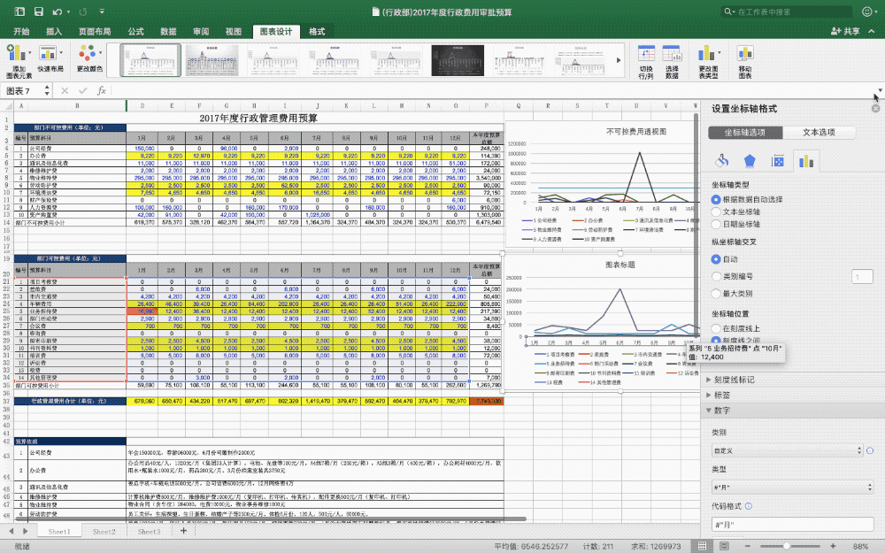
Task: Add a new sheet with plus button
Action: pyautogui.click(x=183, y=531)
